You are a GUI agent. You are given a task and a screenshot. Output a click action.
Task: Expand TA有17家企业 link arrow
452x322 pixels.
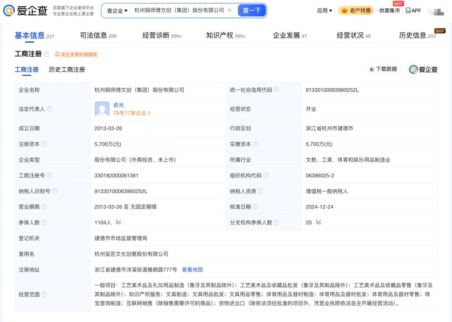[149, 113]
